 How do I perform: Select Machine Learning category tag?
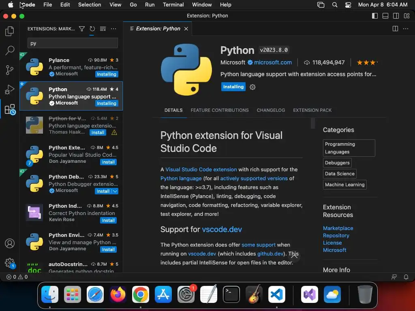(x=344, y=185)
